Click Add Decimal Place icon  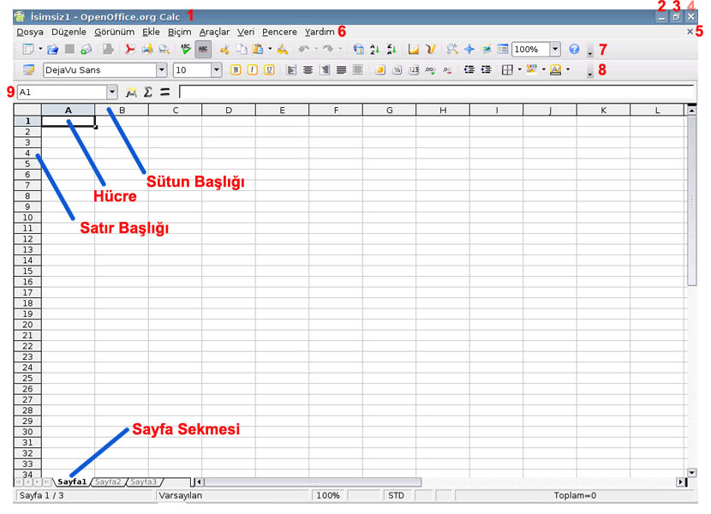[x=430, y=70]
